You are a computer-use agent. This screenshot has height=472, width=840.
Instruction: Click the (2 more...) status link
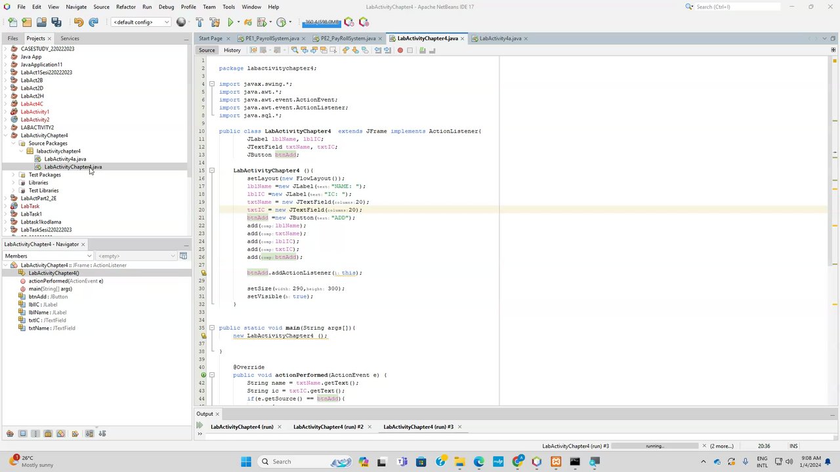722,446
